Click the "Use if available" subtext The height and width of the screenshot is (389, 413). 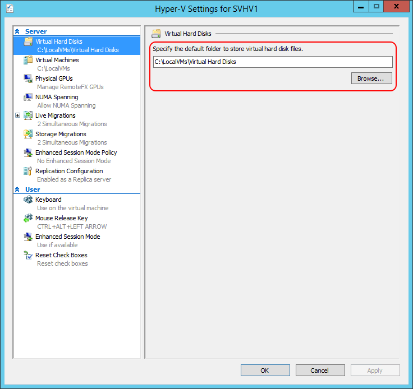pos(57,245)
